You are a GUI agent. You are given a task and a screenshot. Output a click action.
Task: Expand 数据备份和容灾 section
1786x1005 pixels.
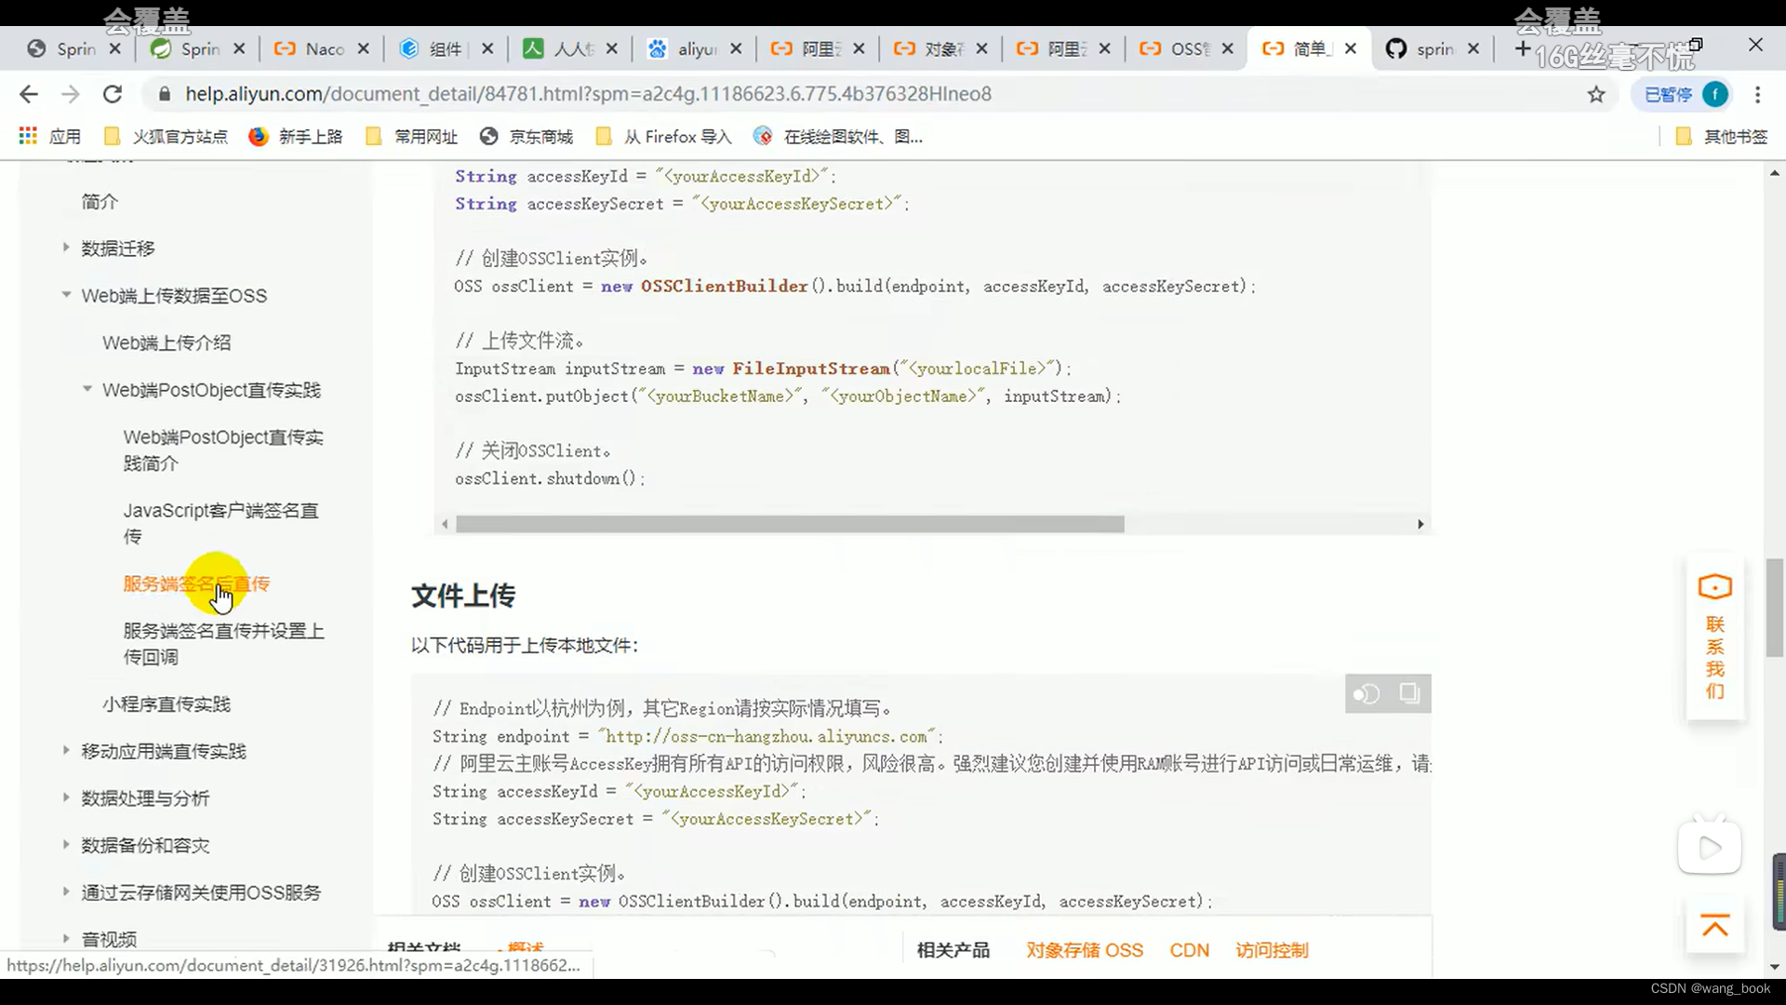click(x=66, y=845)
